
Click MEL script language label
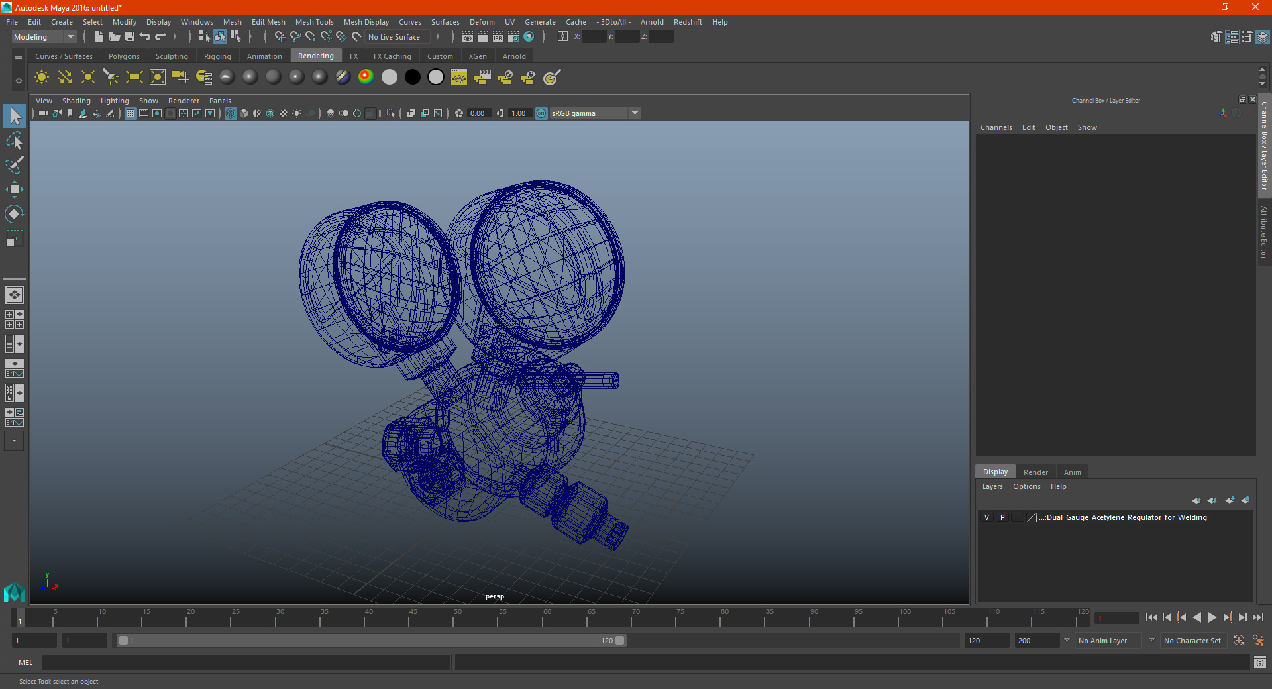tap(25, 662)
